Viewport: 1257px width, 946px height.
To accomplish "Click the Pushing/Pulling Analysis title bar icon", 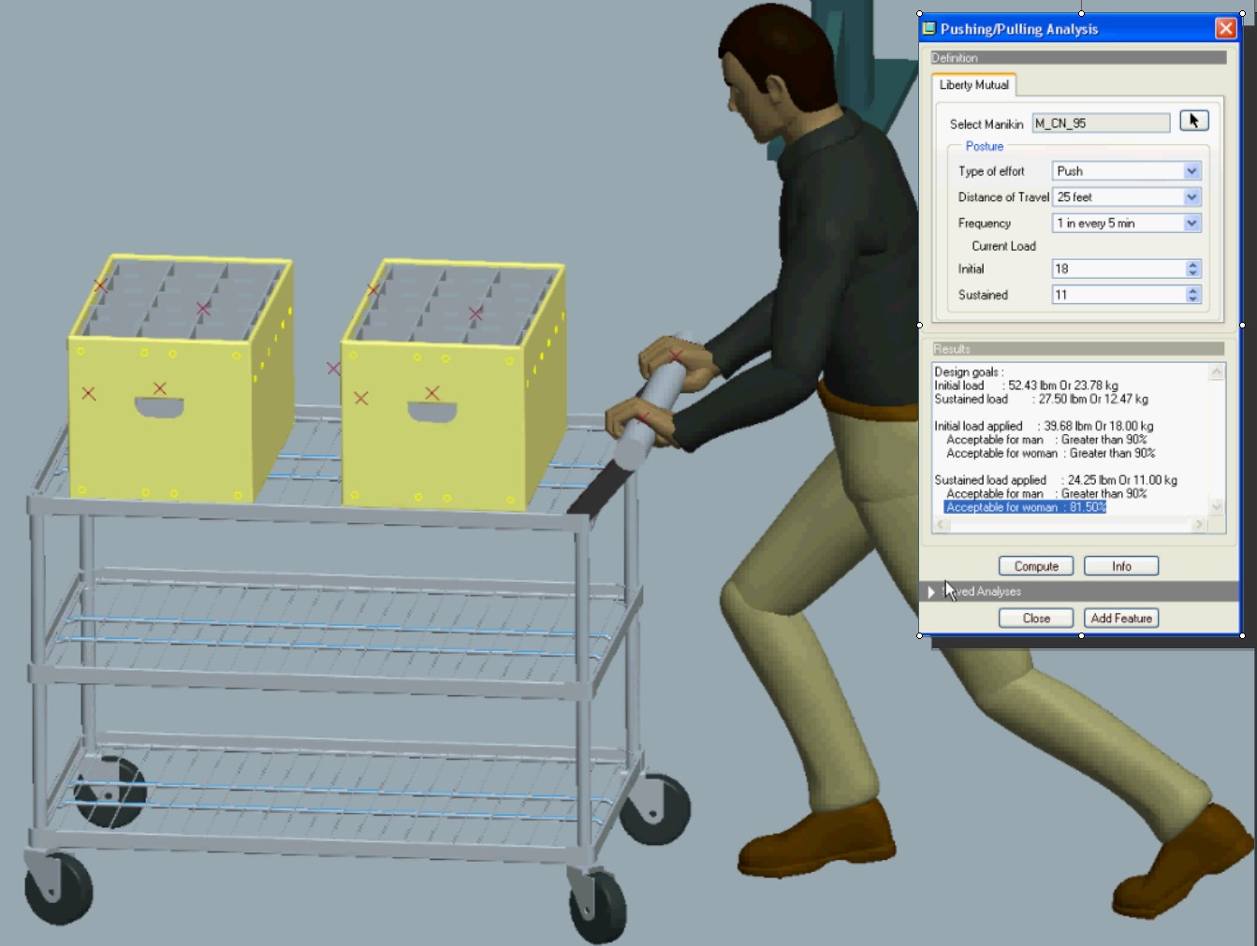I will [928, 29].
